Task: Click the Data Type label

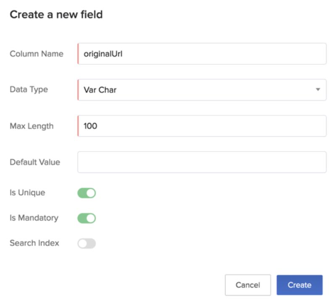Action: pos(28,89)
